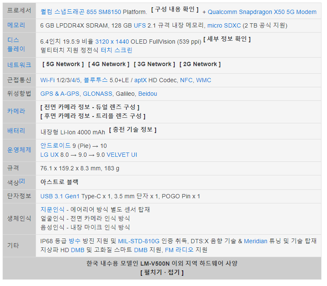Image resolution: width=327 pixels, height=286 pixels.
Task: Open the 퀄컴 스냅드래곤 855 SM8150 link
Action: tap(81, 12)
